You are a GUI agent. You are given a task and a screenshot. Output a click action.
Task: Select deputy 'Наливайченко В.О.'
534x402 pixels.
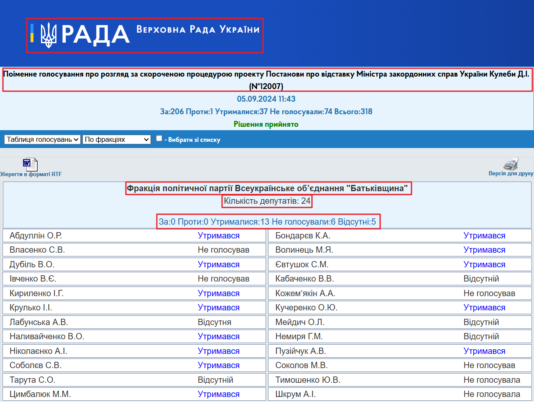point(47,336)
